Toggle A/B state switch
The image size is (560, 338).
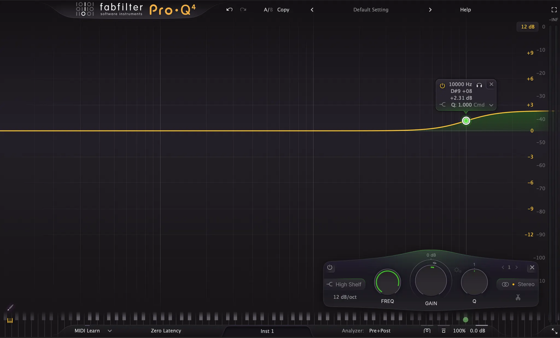[x=268, y=10]
